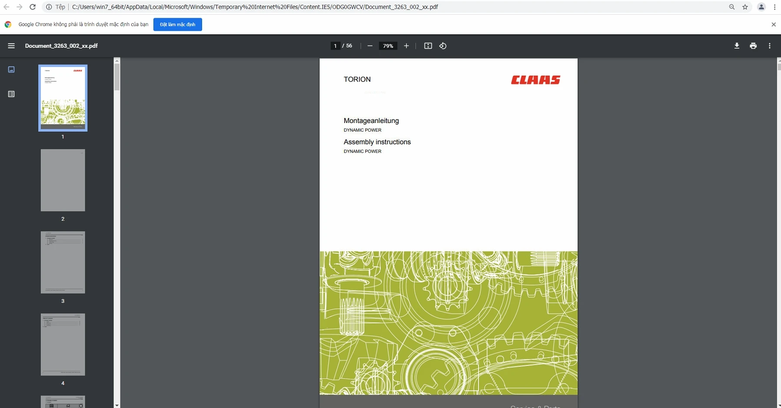Edit the current page number field
The height and width of the screenshot is (408, 781).
335,46
